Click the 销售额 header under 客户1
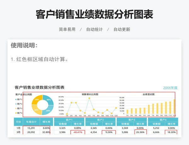The width and height of the screenshot is (189, 145). [63, 124]
